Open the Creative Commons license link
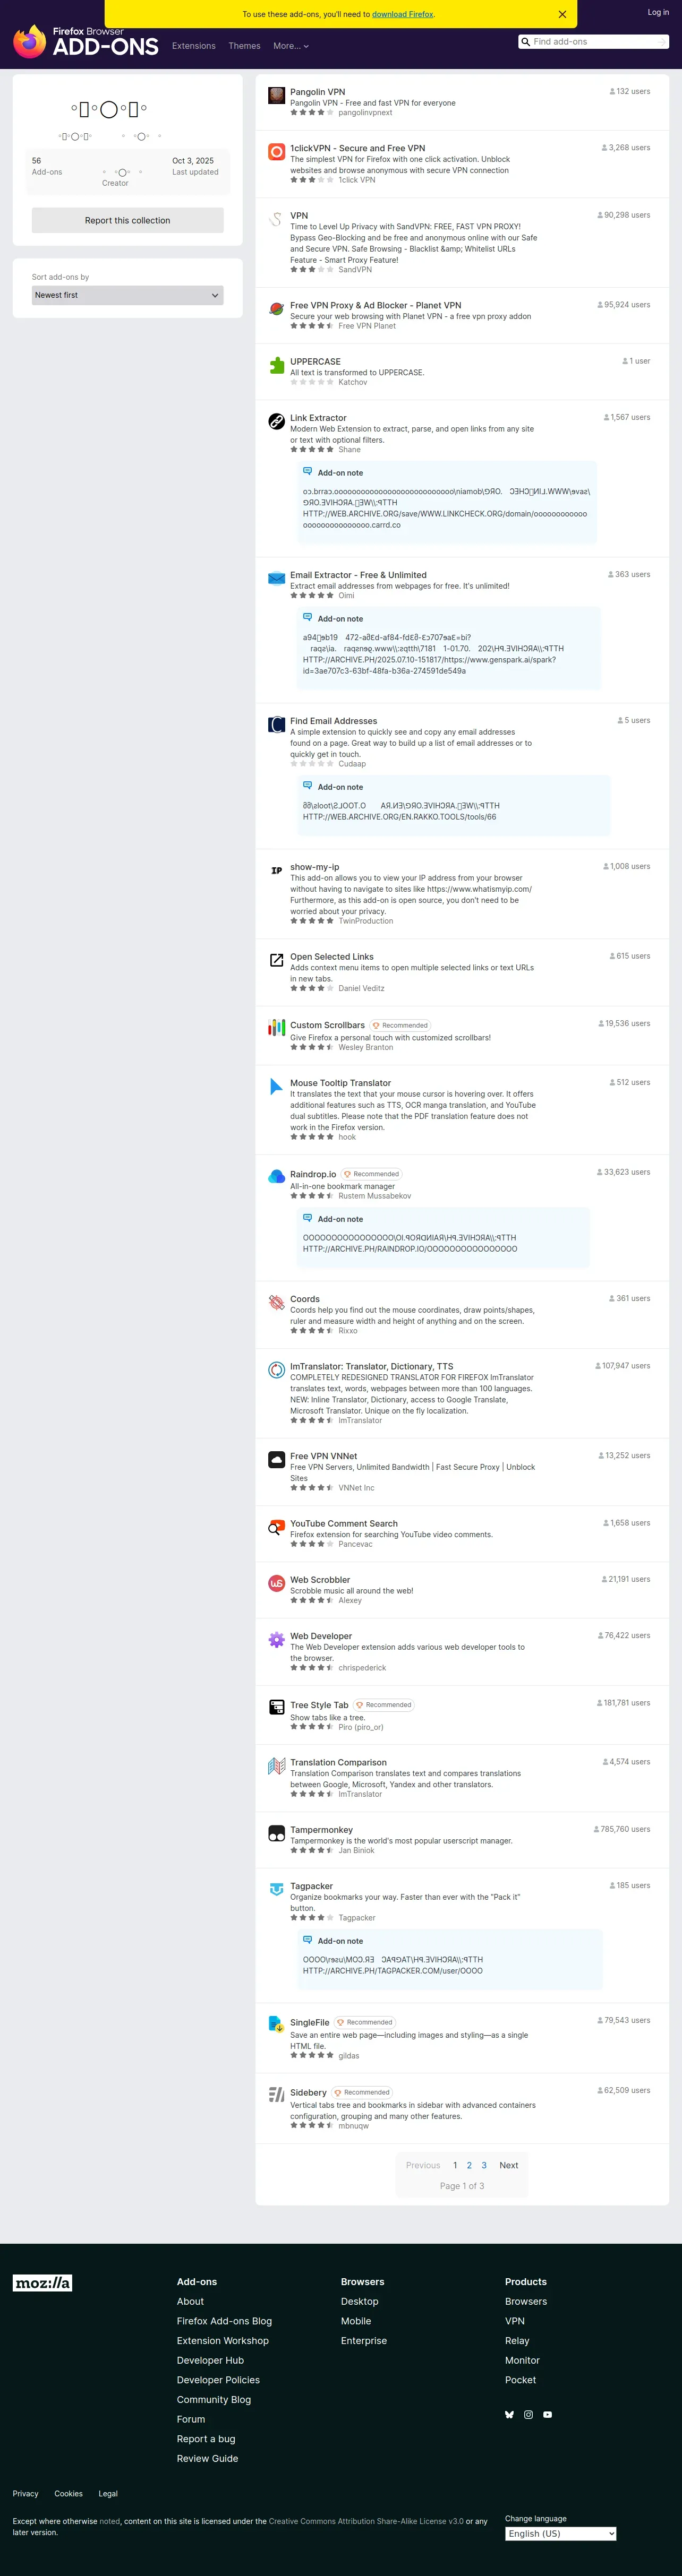This screenshot has height=2576, width=682. (x=366, y=2521)
